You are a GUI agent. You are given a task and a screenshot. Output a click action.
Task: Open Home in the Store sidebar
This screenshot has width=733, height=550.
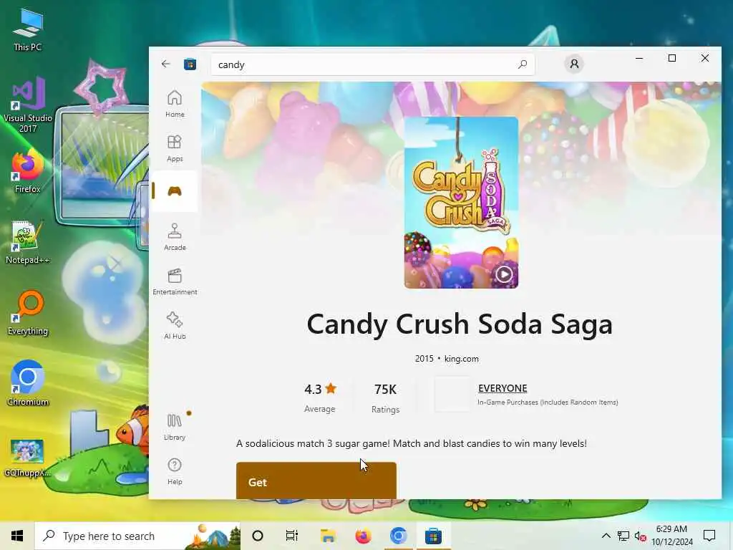pos(175,103)
